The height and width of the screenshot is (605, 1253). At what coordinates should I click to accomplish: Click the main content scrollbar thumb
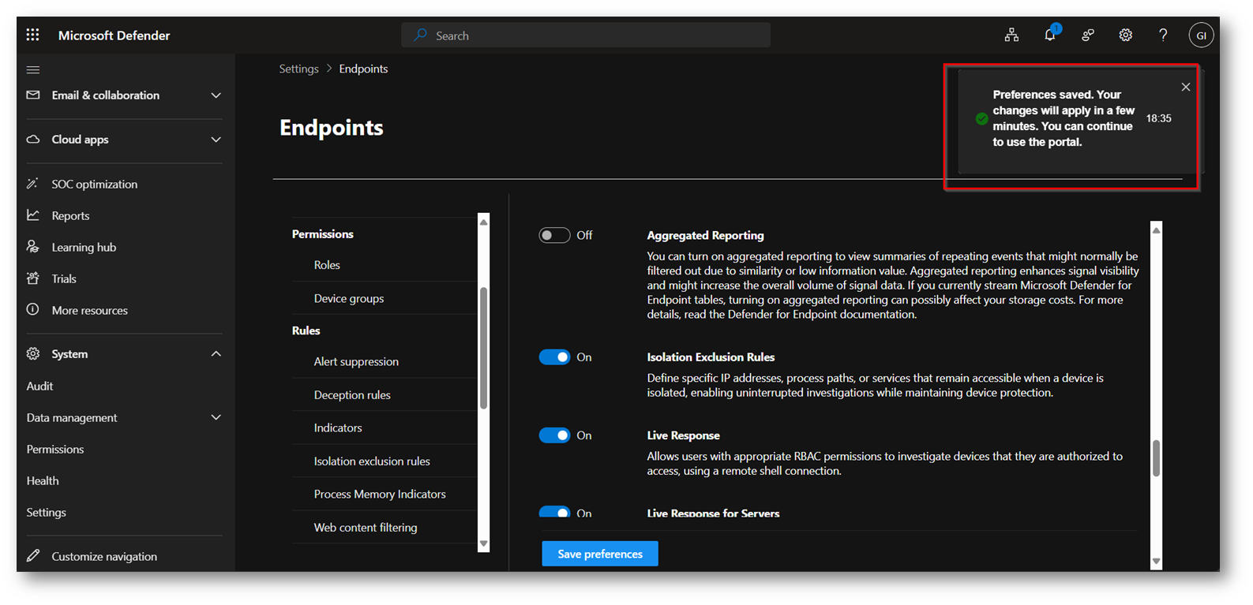coord(1156,458)
